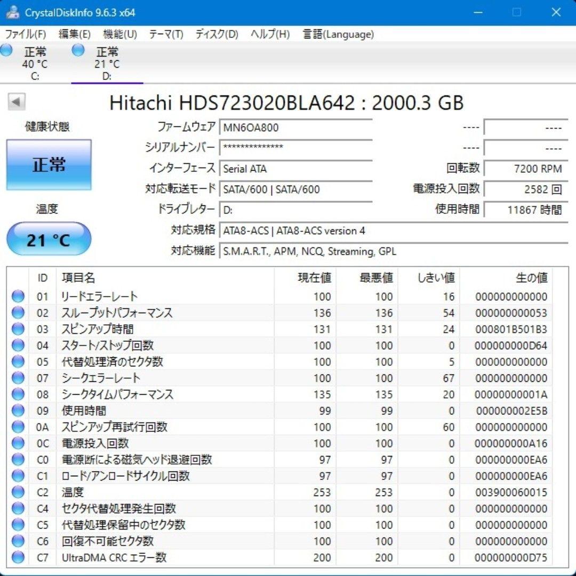Click the 正常 health status button
This screenshot has height=576, width=576.
49,165
